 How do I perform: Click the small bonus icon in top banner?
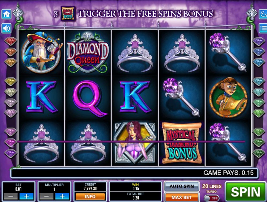pyautogui.click(x=68, y=14)
